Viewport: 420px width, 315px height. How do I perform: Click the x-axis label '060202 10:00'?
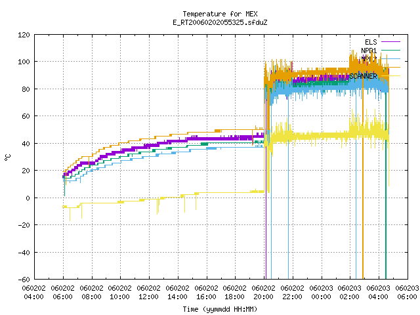(x=119, y=293)
